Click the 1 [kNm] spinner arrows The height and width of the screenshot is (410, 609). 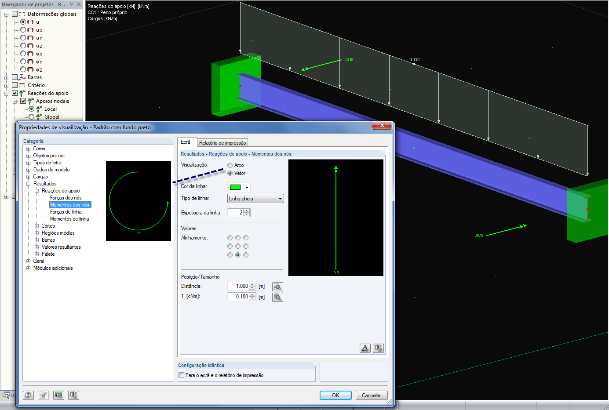click(252, 297)
